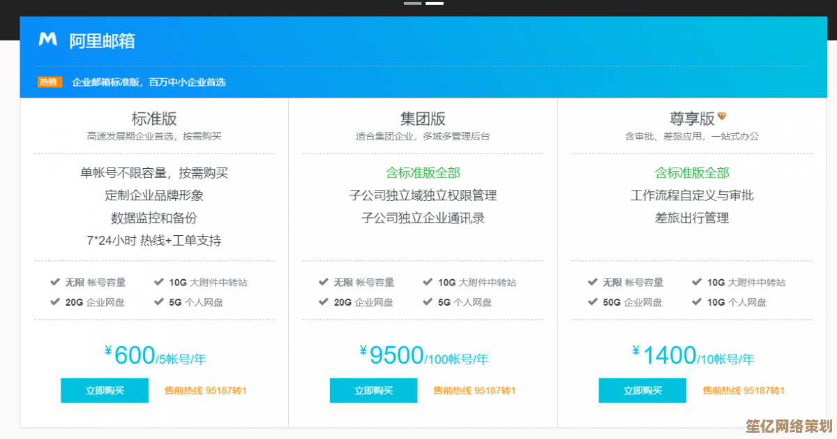The image size is (837, 439).
Task: Click checkmark beside 20G 企业网盘 in 集团版
Action: tap(324, 302)
